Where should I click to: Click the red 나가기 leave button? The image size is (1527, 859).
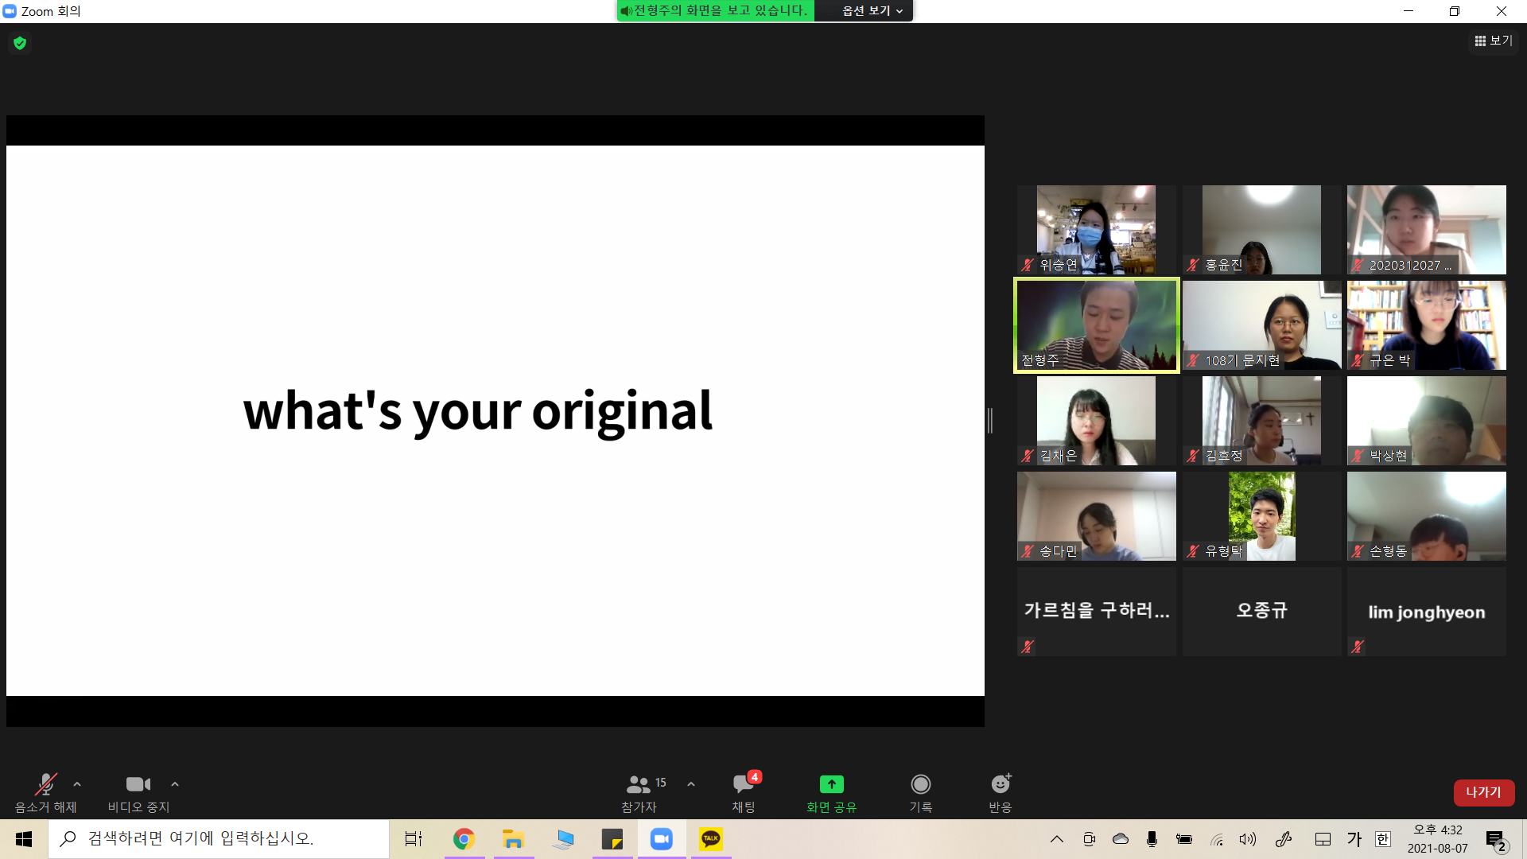(1483, 792)
